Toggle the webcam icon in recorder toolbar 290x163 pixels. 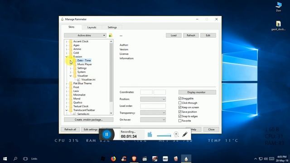pyautogui.click(x=176, y=134)
